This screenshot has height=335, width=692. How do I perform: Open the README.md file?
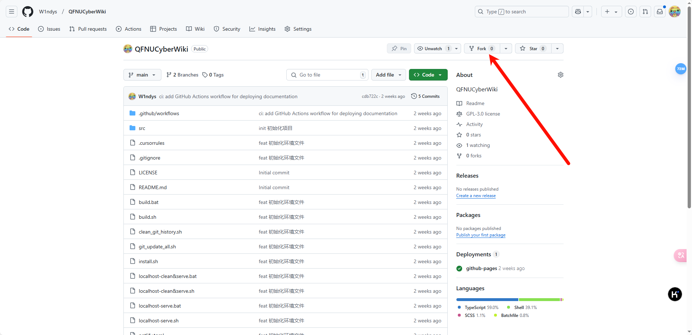click(153, 187)
